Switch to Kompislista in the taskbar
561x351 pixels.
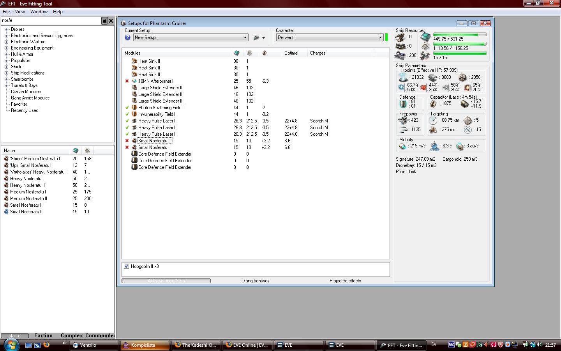145,345
